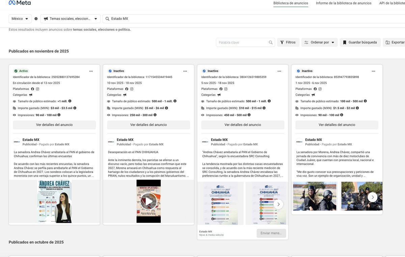Click Facebook icon in ad 853947793835898
This screenshot has width=405, height=257.
pos(315,89)
